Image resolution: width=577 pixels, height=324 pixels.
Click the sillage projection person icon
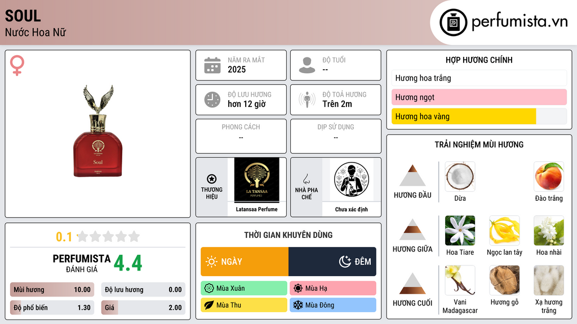pos(307,100)
